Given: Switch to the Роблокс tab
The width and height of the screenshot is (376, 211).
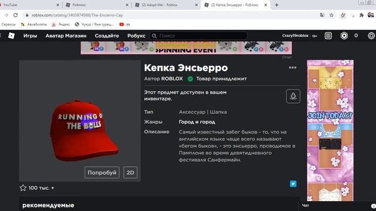Looking at the screenshot, I should coord(96,5).
